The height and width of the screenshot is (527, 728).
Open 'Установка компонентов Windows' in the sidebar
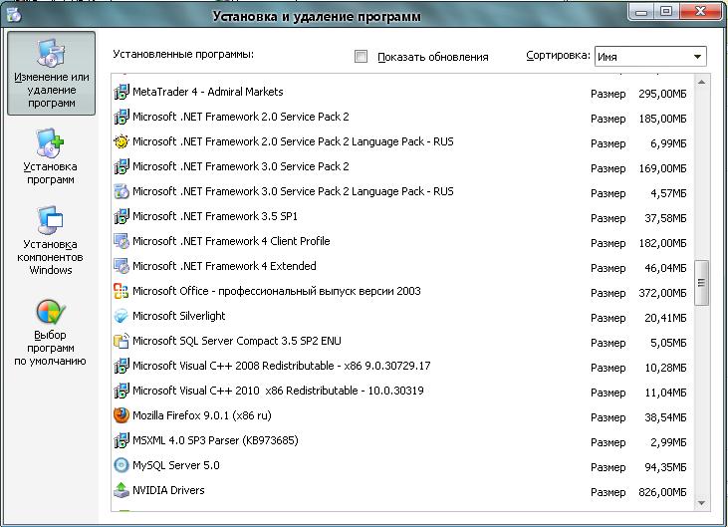click(x=50, y=240)
